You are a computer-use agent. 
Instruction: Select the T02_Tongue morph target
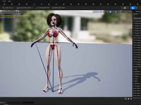[137, 43]
